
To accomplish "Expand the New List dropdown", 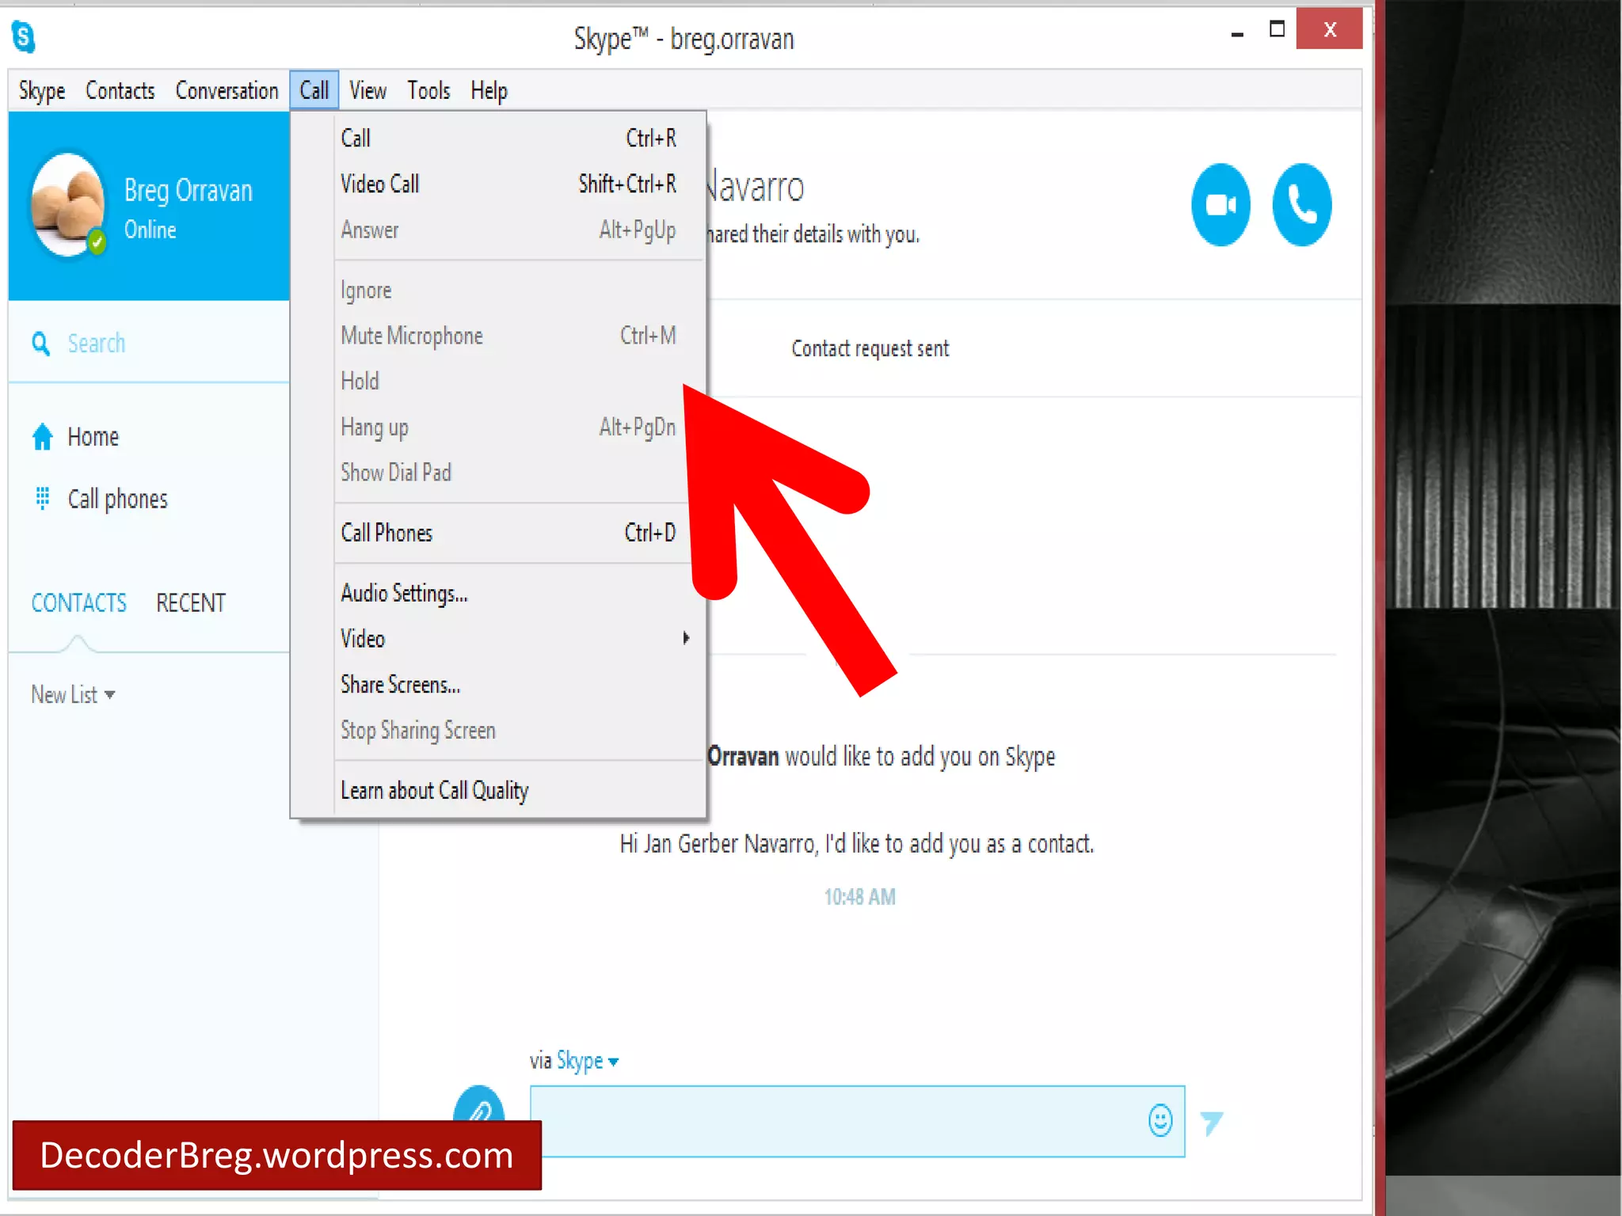I will pyautogui.click(x=73, y=694).
